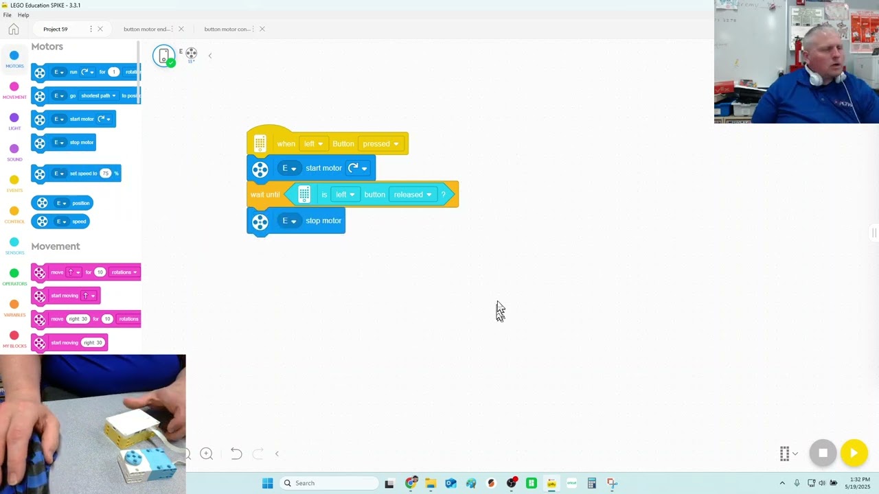
Task: Close the button motor end tab
Action: (181, 29)
